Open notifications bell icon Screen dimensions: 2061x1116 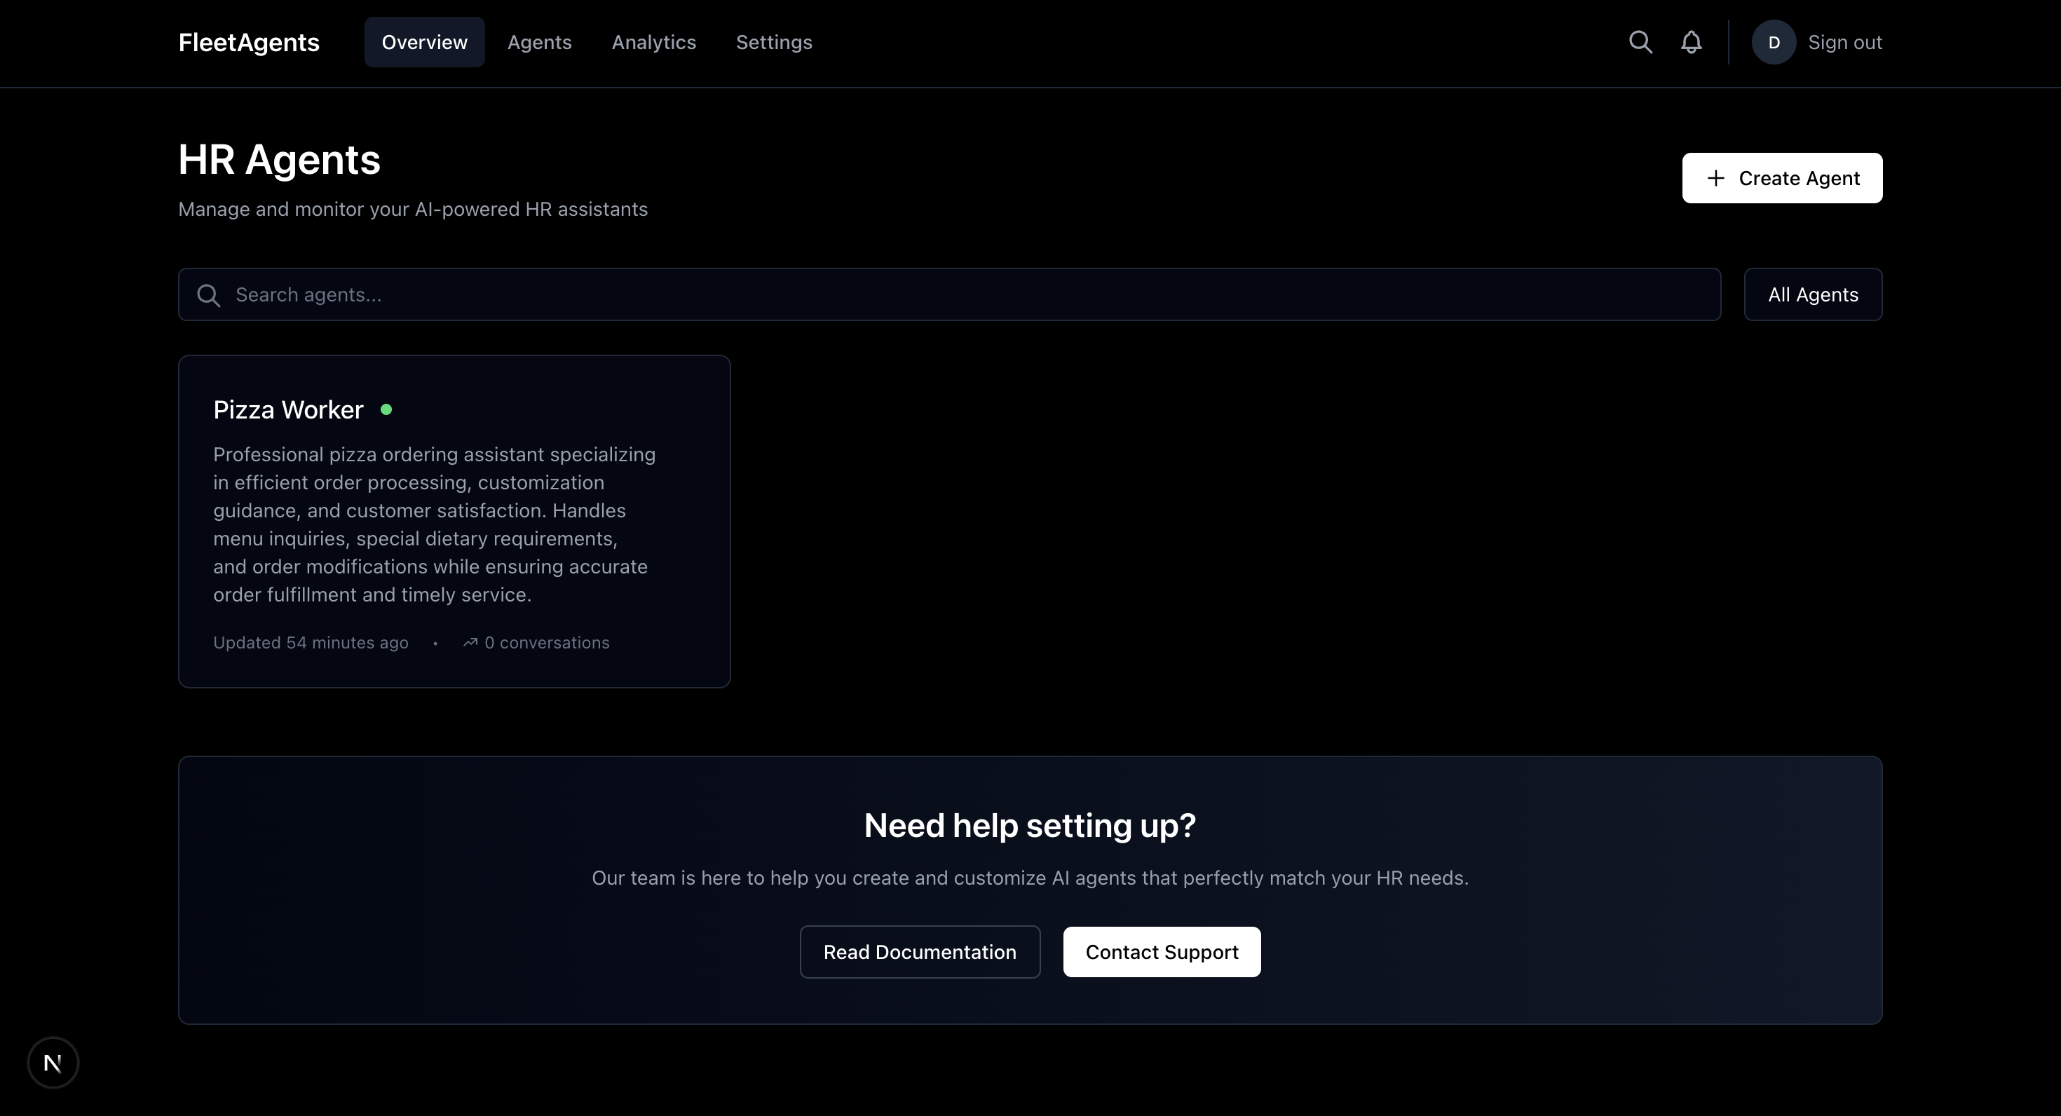click(1691, 42)
